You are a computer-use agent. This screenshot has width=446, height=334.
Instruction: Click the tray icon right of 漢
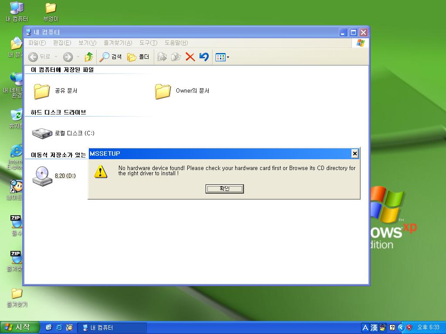pyautogui.click(x=382, y=328)
